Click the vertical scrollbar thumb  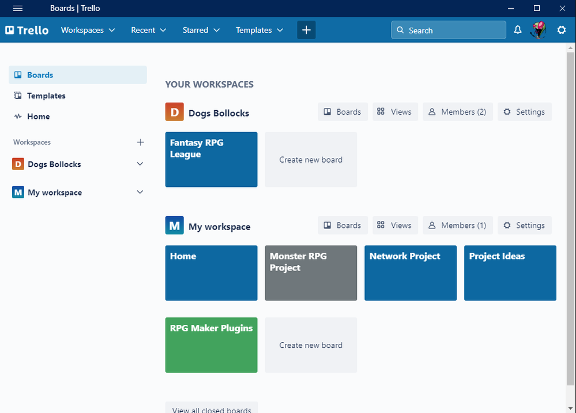(570, 219)
